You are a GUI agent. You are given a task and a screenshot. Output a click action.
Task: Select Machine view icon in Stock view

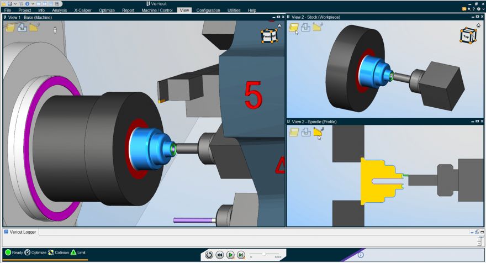point(305,27)
